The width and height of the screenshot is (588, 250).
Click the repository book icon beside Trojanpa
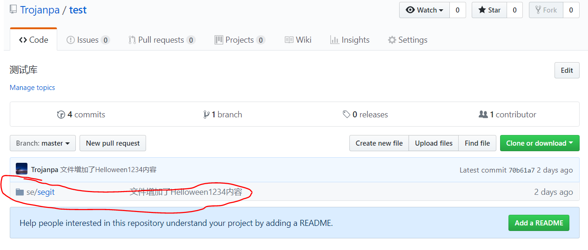13,10
